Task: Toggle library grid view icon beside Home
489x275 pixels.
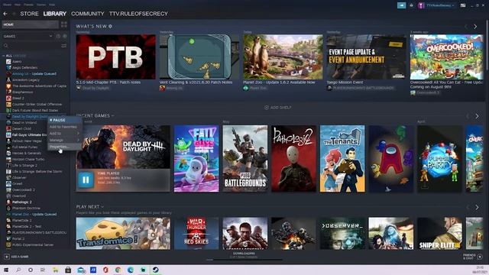Action: tap(64, 24)
